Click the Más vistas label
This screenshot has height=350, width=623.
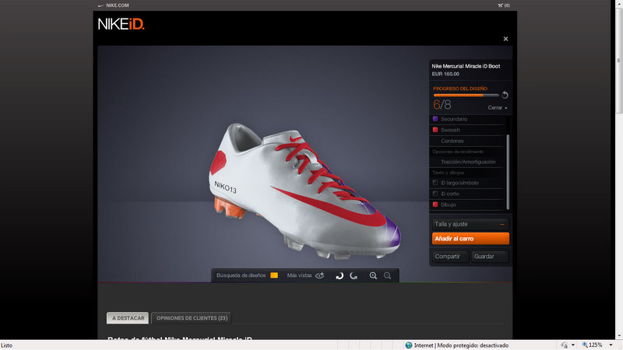pyautogui.click(x=299, y=275)
